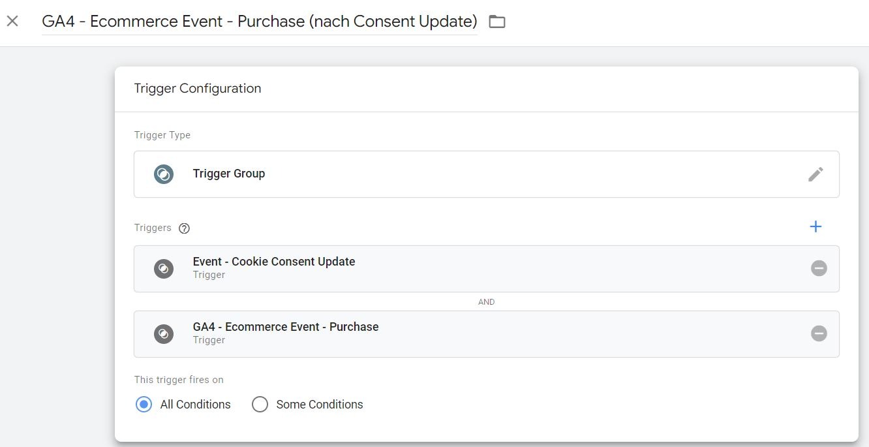Click the "Some Conditions" label text
Screen dimensions: 869x447
point(319,405)
